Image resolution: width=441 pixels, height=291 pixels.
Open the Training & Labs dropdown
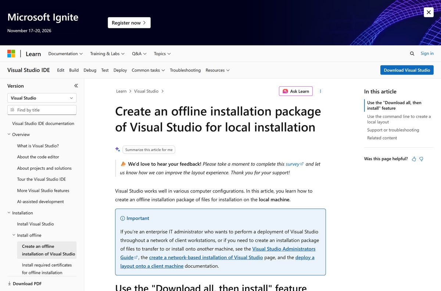click(107, 54)
